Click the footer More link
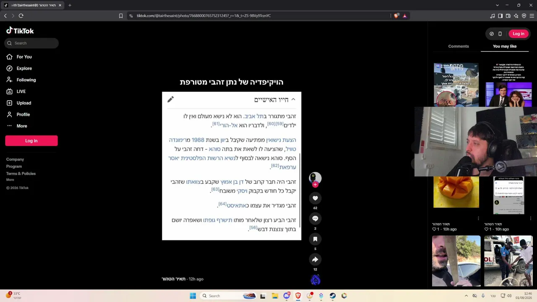The height and width of the screenshot is (302, 537). pyautogui.click(x=10, y=180)
